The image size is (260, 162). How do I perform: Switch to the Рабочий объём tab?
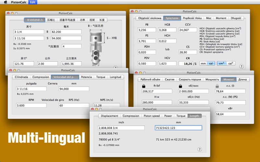tap(150, 79)
